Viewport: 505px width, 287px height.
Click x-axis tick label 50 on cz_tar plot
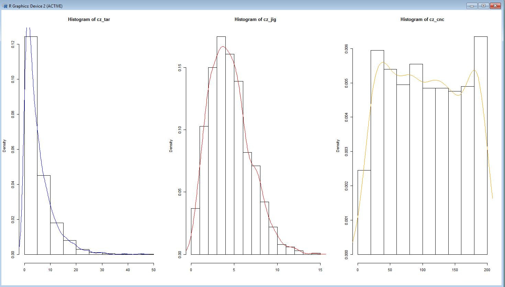tap(154, 270)
